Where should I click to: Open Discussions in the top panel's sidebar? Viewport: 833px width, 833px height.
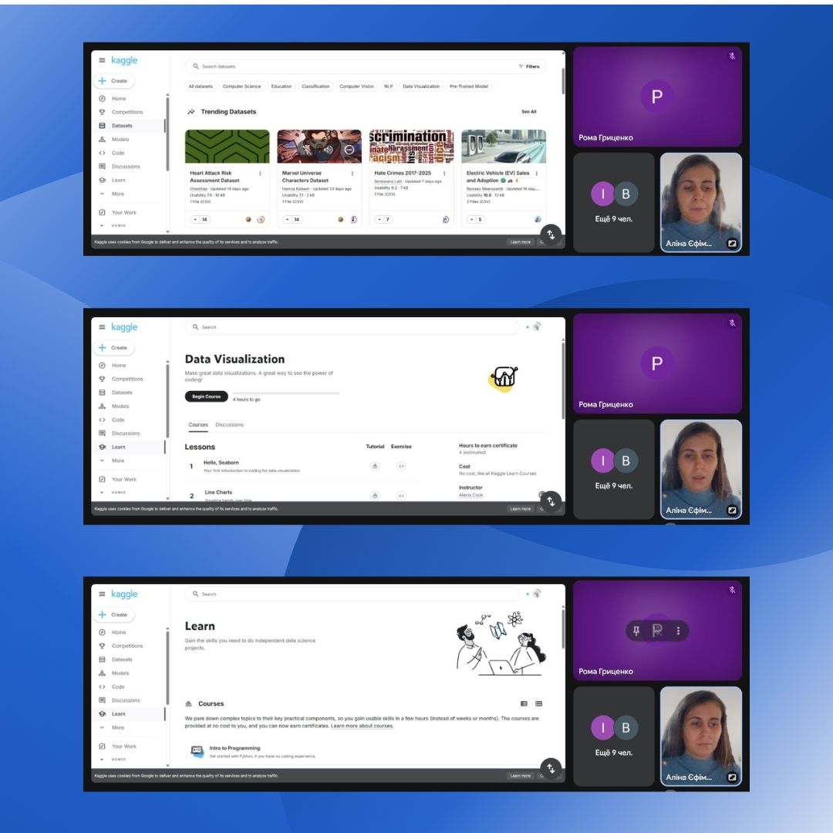[126, 167]
